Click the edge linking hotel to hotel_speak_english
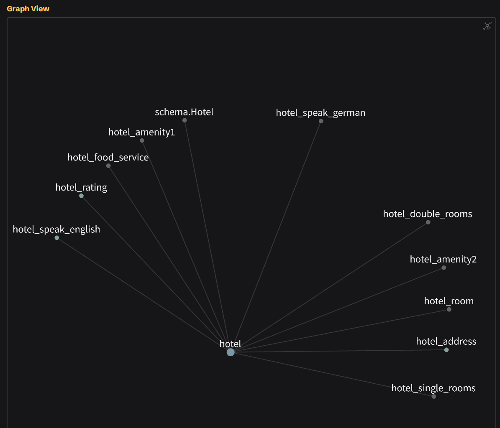This screenshot has height=428, width=500. click(144, 295)
